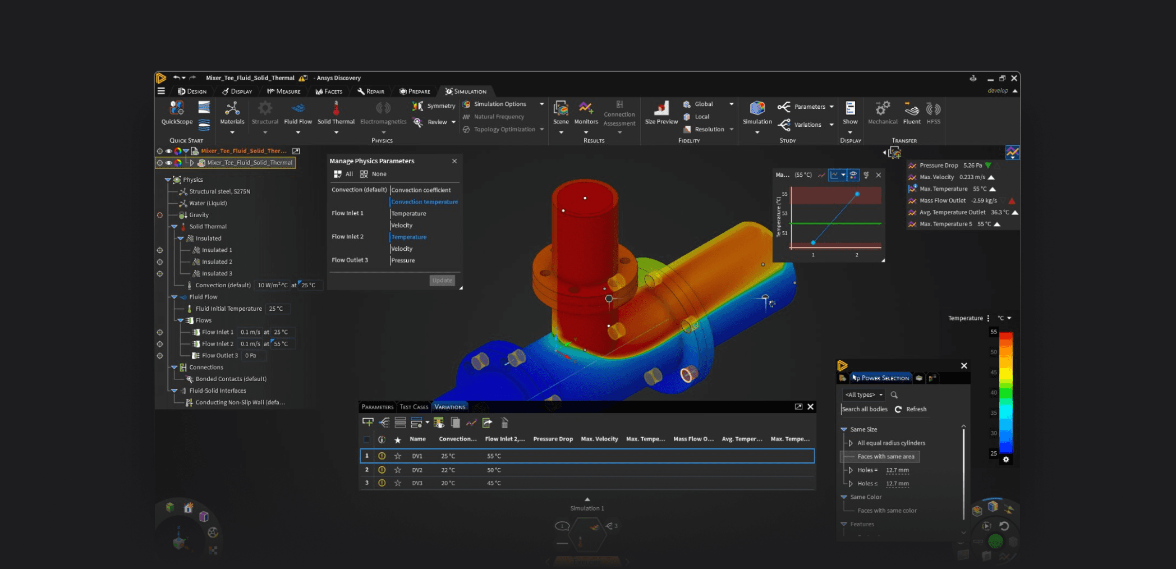1176x569 pixels.
Task: Collapse the Fluid Flow tree node
Action: [x=174, y=297]
